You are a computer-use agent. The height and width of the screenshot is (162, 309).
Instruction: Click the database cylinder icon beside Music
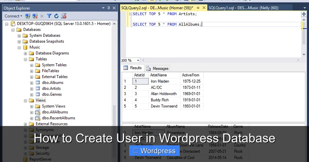[25, 47]
